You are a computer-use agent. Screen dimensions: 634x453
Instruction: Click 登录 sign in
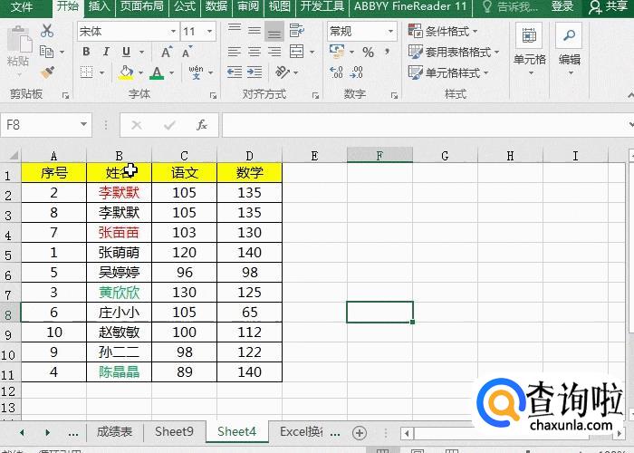[x=562, y=6]
